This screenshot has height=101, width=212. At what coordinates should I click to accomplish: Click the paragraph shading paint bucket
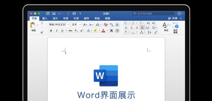click(x=126, y=32)
